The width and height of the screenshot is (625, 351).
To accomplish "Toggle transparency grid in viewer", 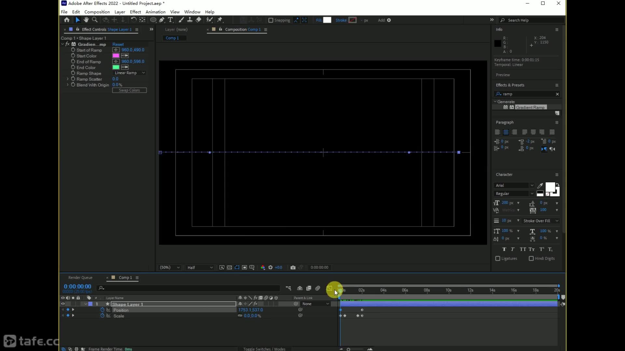I will coord(229,267).
